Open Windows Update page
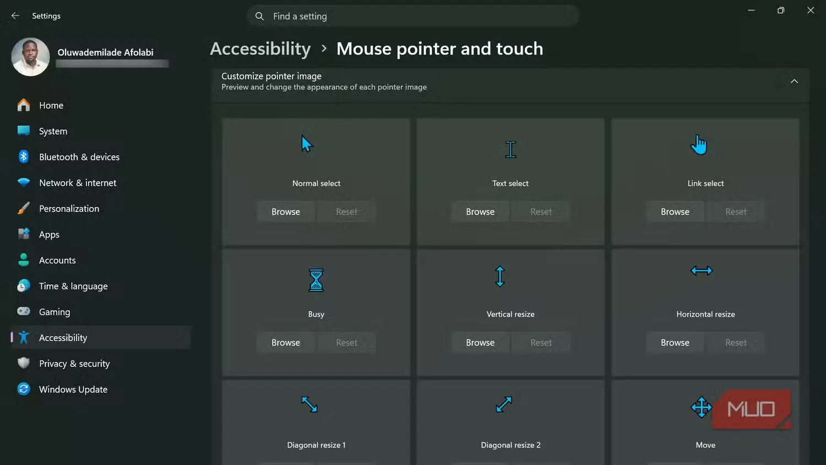Image resolution: width=826 pixels, height=465 pixels. click(x=101, y=390)
